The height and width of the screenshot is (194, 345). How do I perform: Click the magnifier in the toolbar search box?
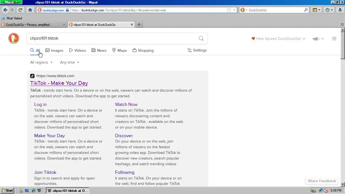coord(306,10)
